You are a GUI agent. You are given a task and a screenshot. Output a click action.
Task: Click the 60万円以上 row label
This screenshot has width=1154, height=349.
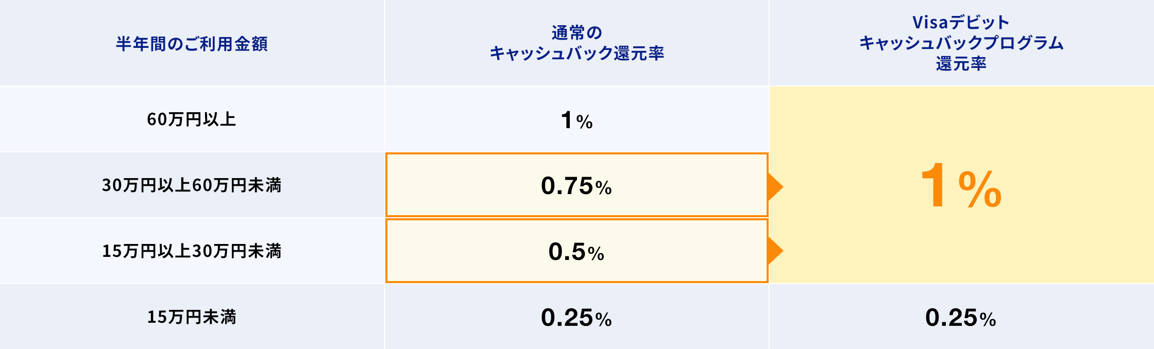point(192,119)
